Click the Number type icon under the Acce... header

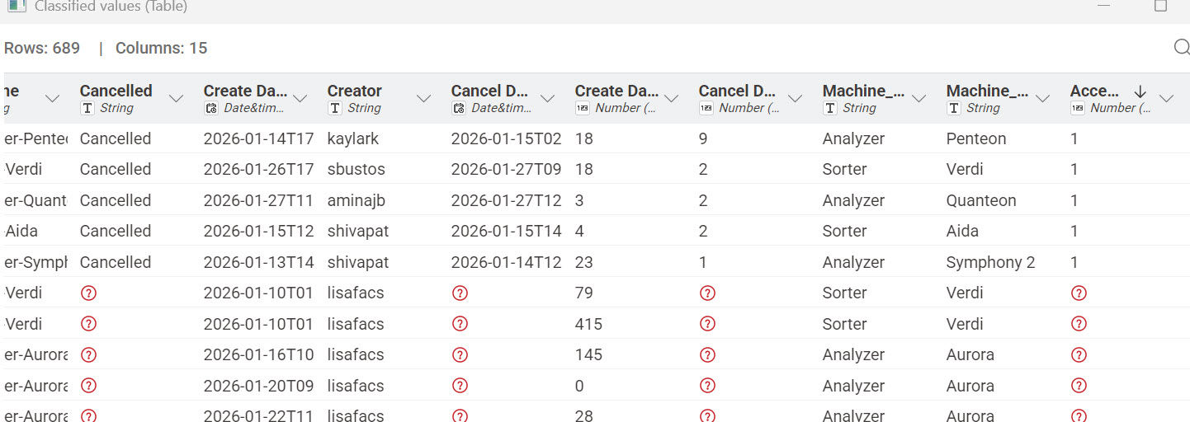[x=1078, y=108]
